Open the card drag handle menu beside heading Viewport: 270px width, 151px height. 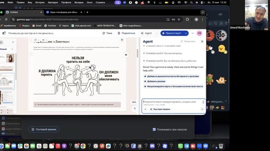[31, 40]
